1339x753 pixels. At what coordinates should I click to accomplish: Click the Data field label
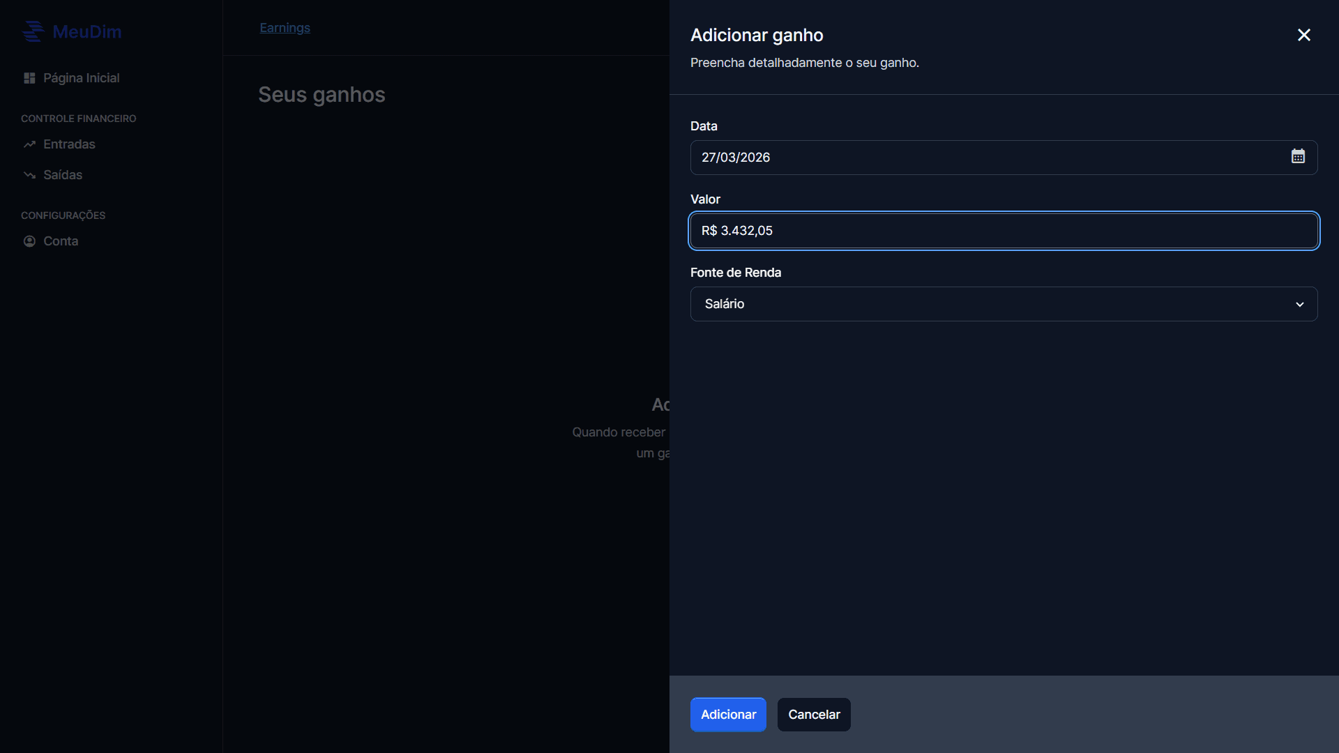pyautogui.click(x=704, y=126)
